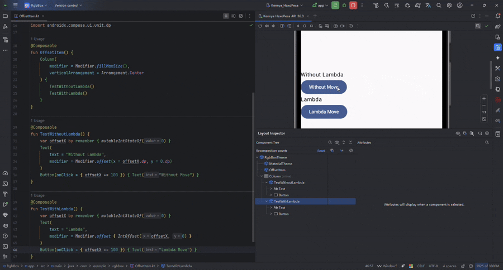Click the emulator volume up icon
The image size is (503, 270).
pyautogui.click(x=267, y=26)
